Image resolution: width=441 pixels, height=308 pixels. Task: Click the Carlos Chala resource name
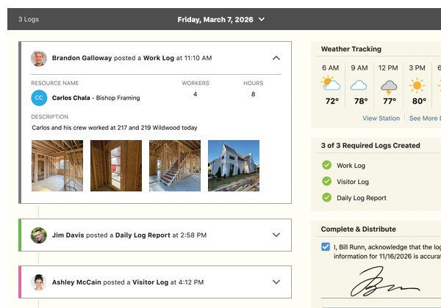pos(71,98)
